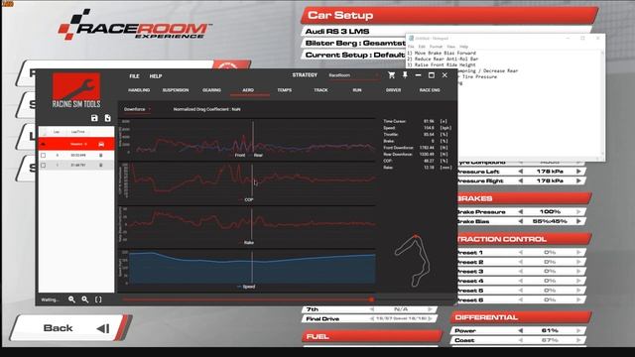Click the car icon in red session row
Screen dimensions: 635x357
[x=101, y=144]
